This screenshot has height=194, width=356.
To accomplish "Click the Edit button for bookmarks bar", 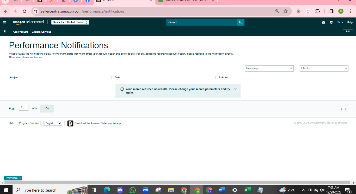I will 348,32.
